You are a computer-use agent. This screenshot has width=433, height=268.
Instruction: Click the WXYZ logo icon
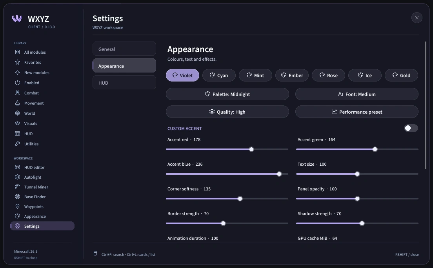(17, 18)
